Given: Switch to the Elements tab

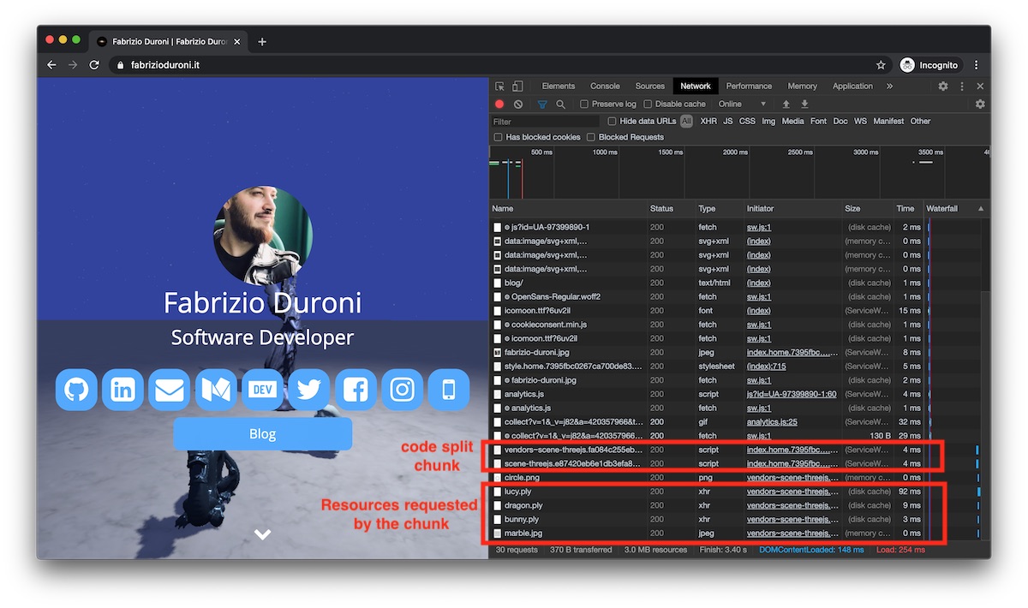Looking at the screenshot, I should click(558, 86).
